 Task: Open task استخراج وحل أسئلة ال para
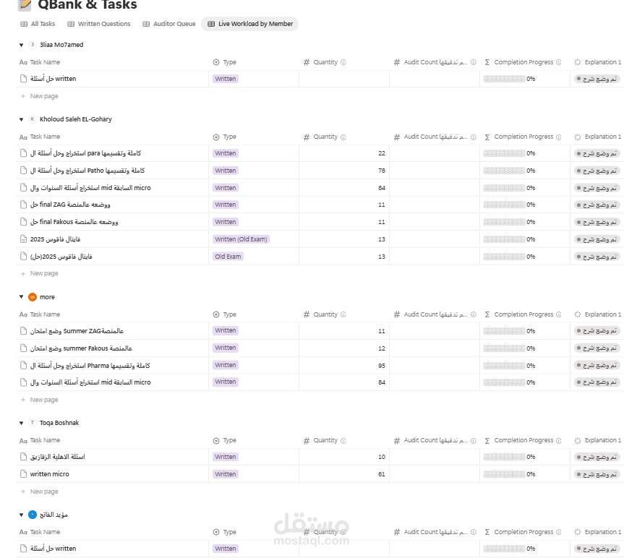point(85,153)
